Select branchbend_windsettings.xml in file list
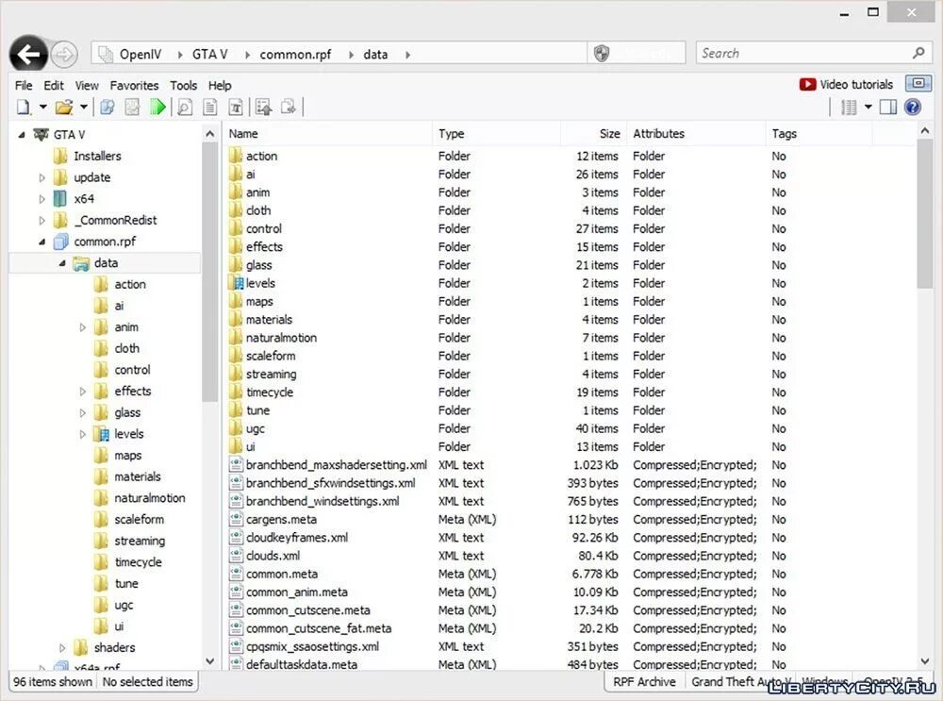This screenshot has width=943, height=701. pos(323,501)
